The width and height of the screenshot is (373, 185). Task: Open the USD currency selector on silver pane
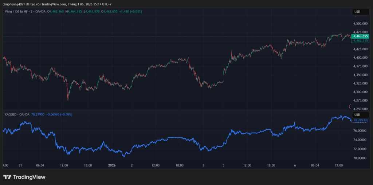[360, 115]
